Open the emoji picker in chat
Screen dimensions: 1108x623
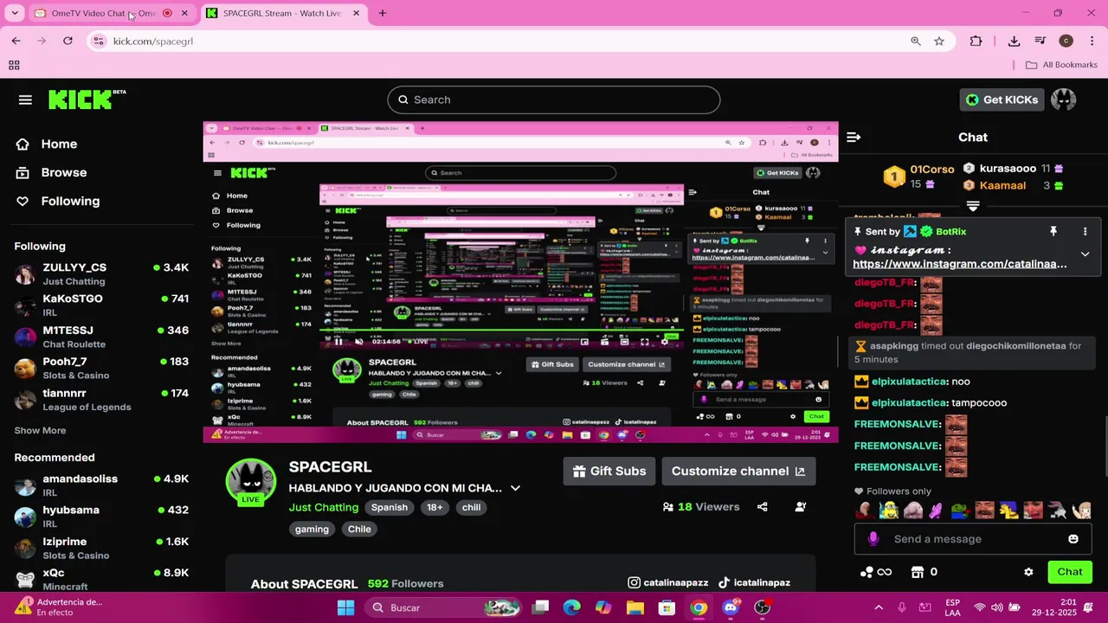click(1073, 539)
